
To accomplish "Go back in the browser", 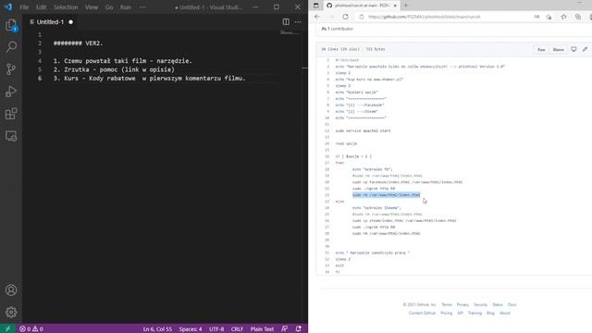I will pyautogui.click(x=317, y=17).
